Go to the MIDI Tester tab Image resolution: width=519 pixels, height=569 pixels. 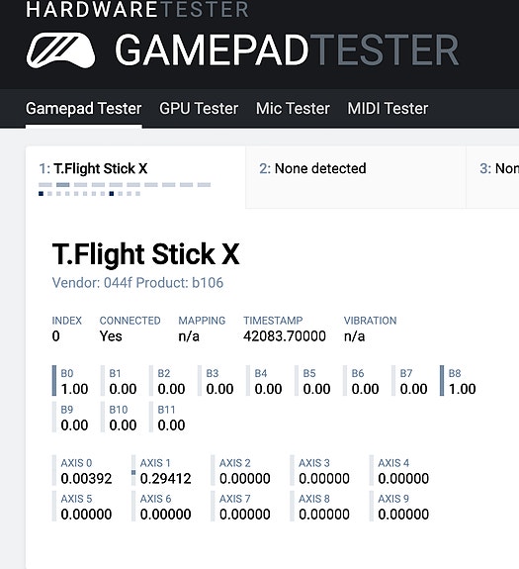(388, 109)
